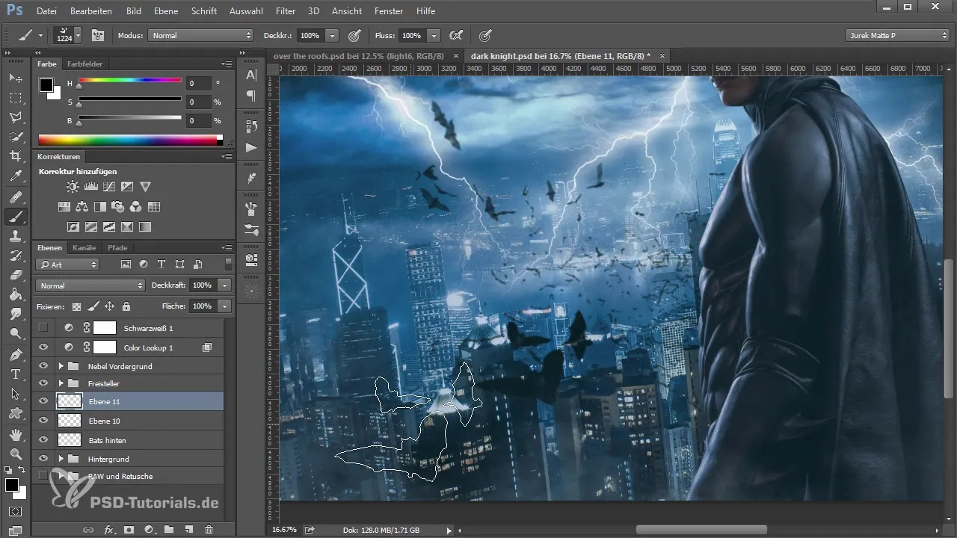This screenshot has height=538, width=957.
Task: Select the Crop tool
Action: [16, 156]
